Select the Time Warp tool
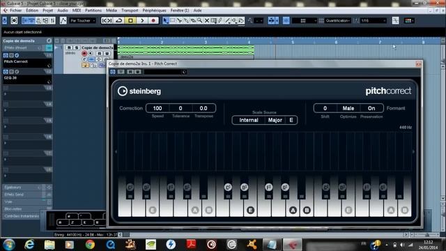 pyautogui.click(x=214, y=20)
